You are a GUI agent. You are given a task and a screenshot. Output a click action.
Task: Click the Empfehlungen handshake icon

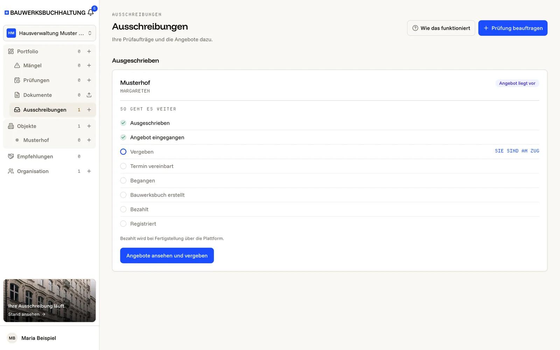(11, 156)
